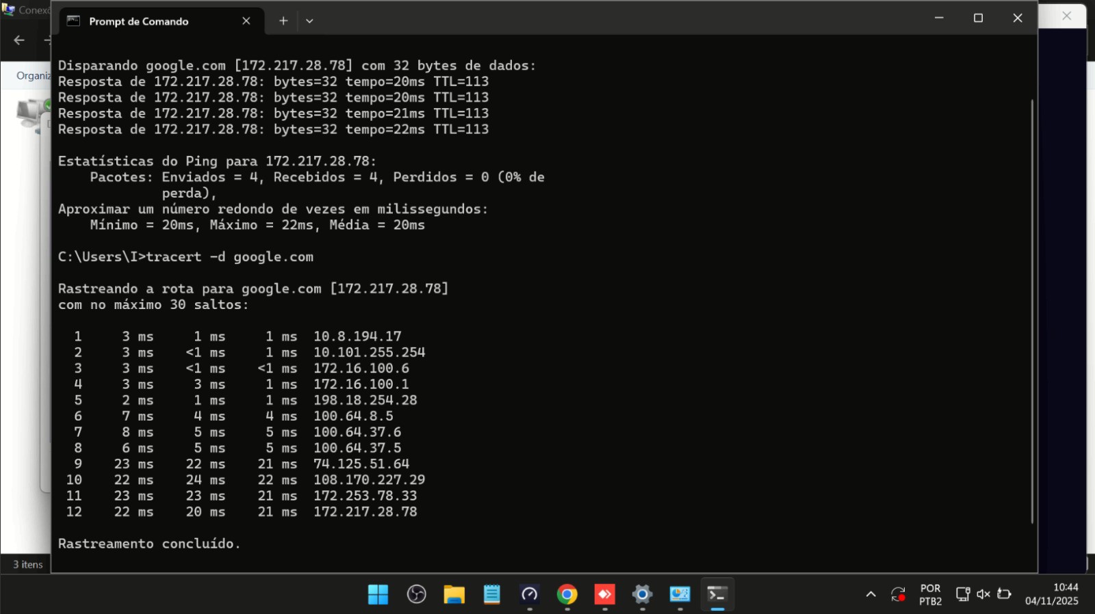Show hidden system tray icons
Screen dimensions: 1095x614
(871, 594)
